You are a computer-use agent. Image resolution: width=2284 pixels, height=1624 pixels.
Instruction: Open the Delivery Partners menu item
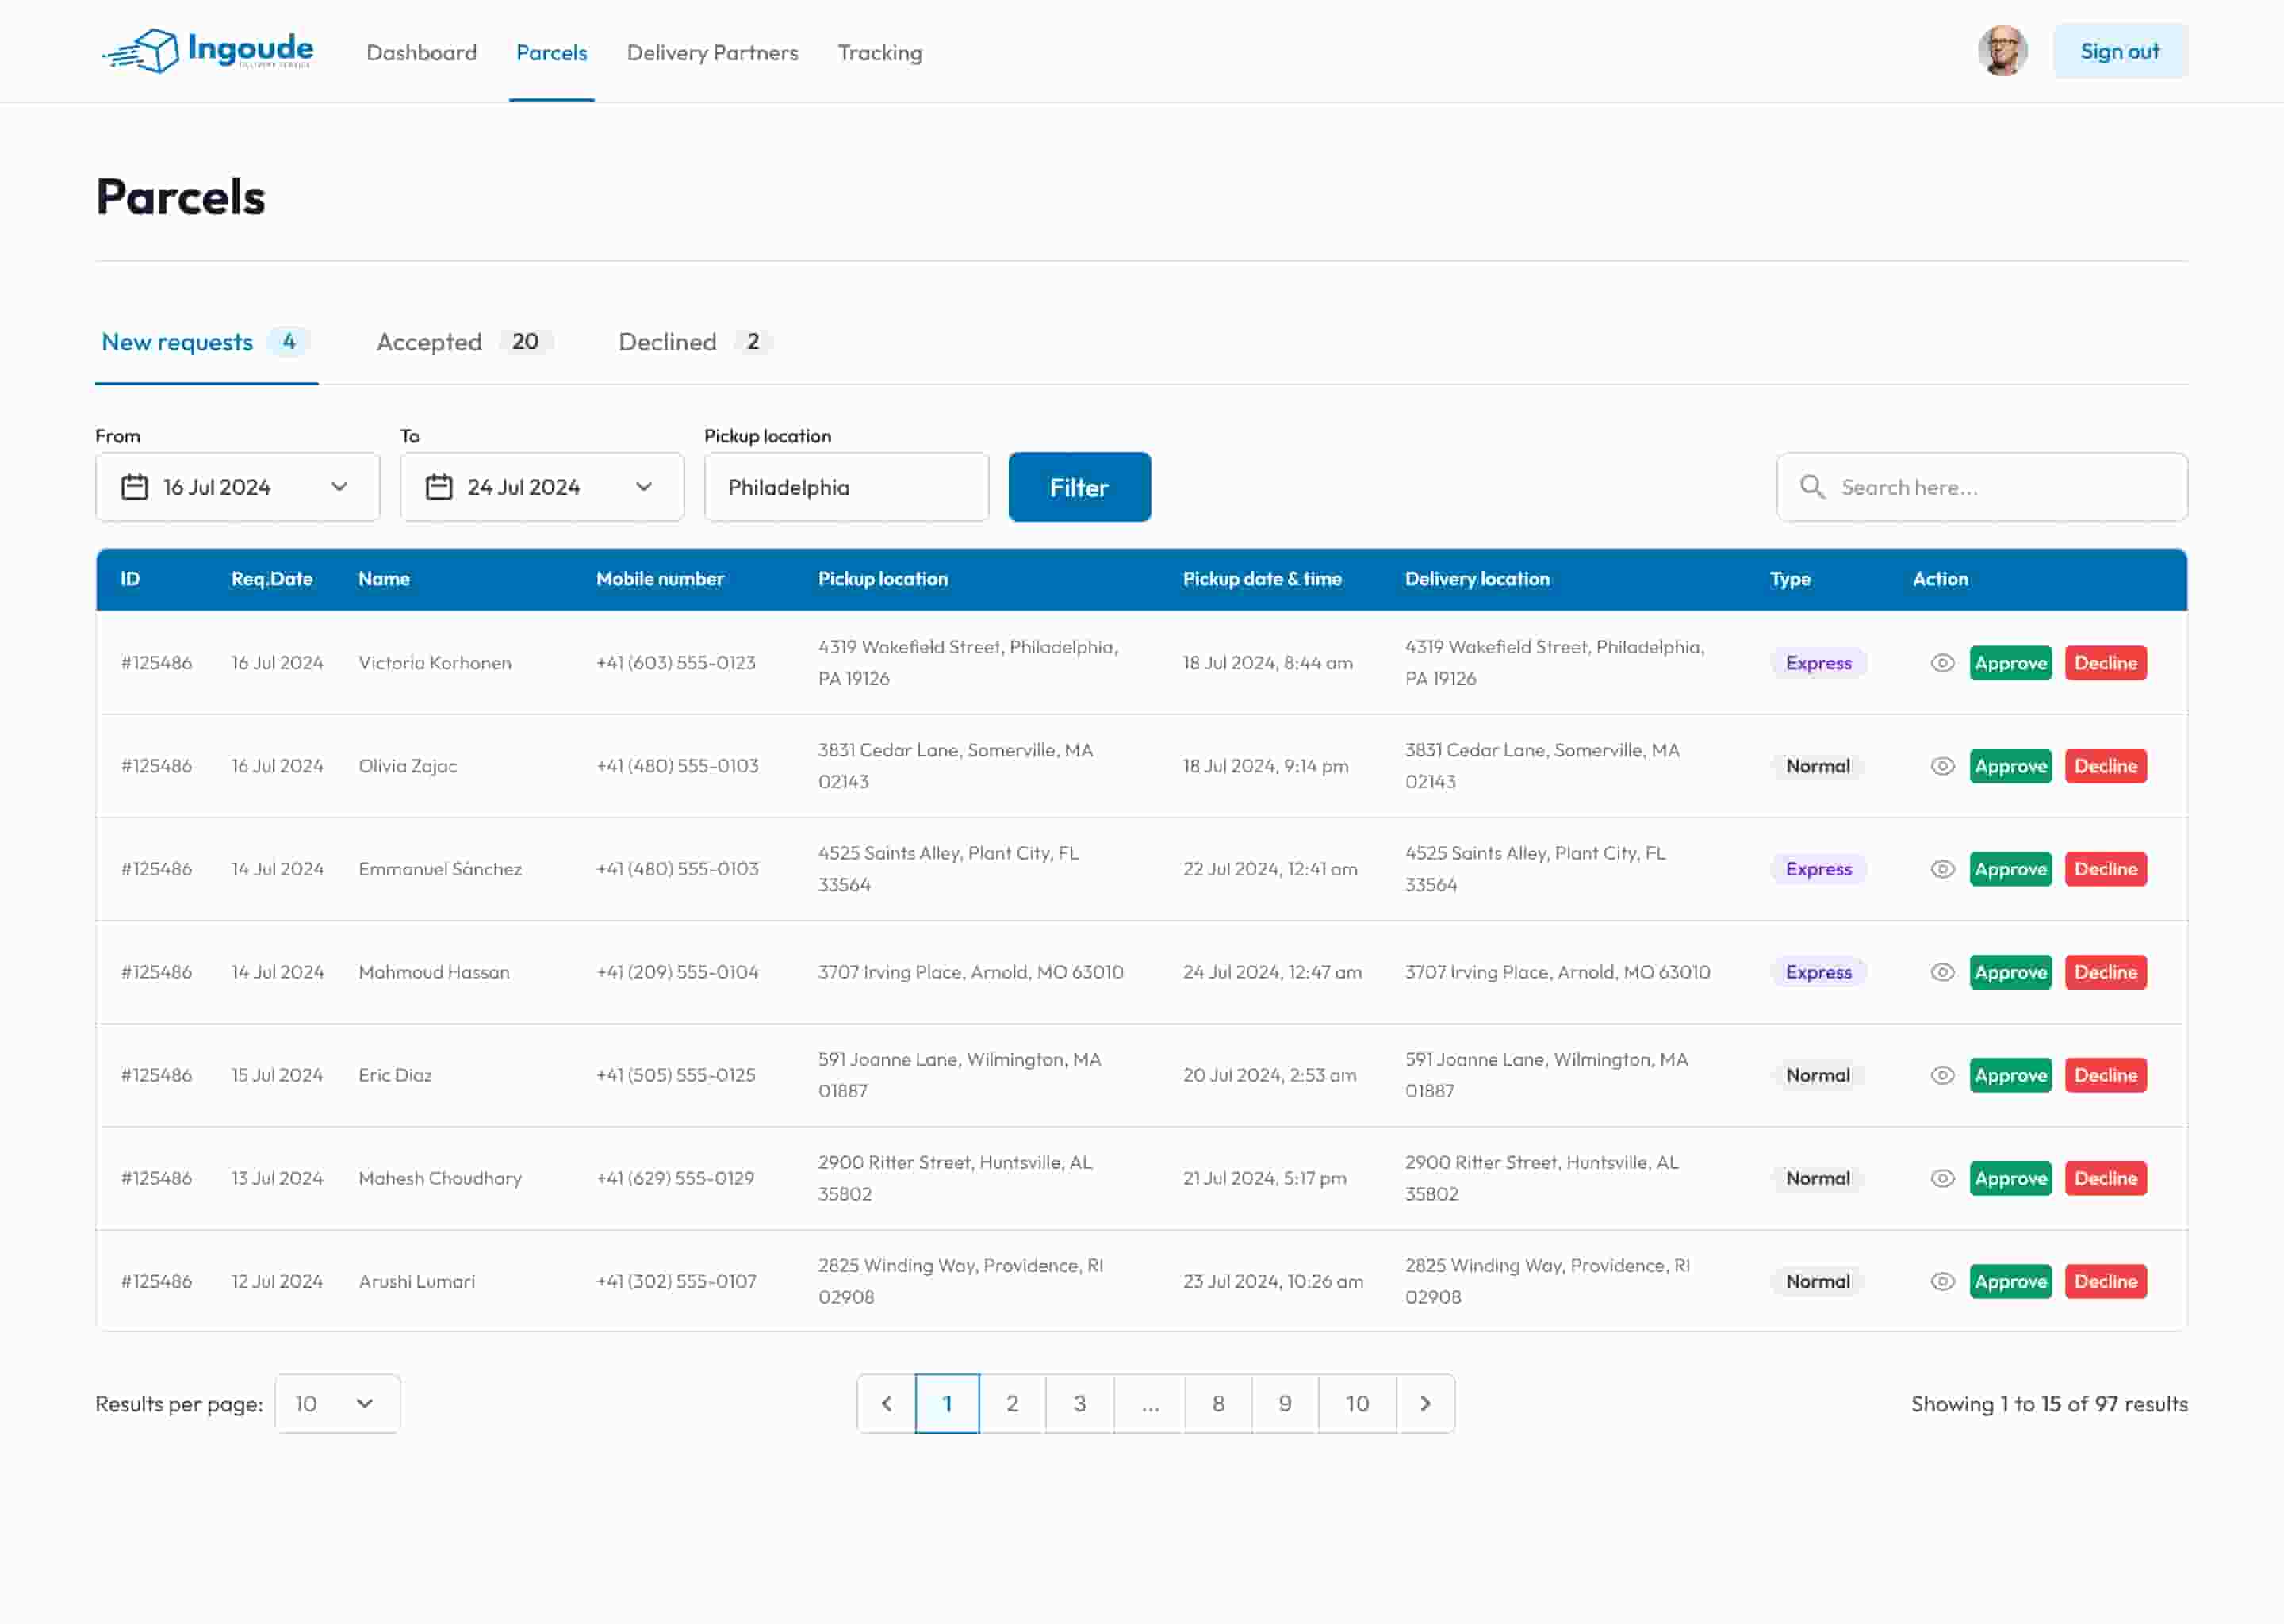tap(712, 52)
